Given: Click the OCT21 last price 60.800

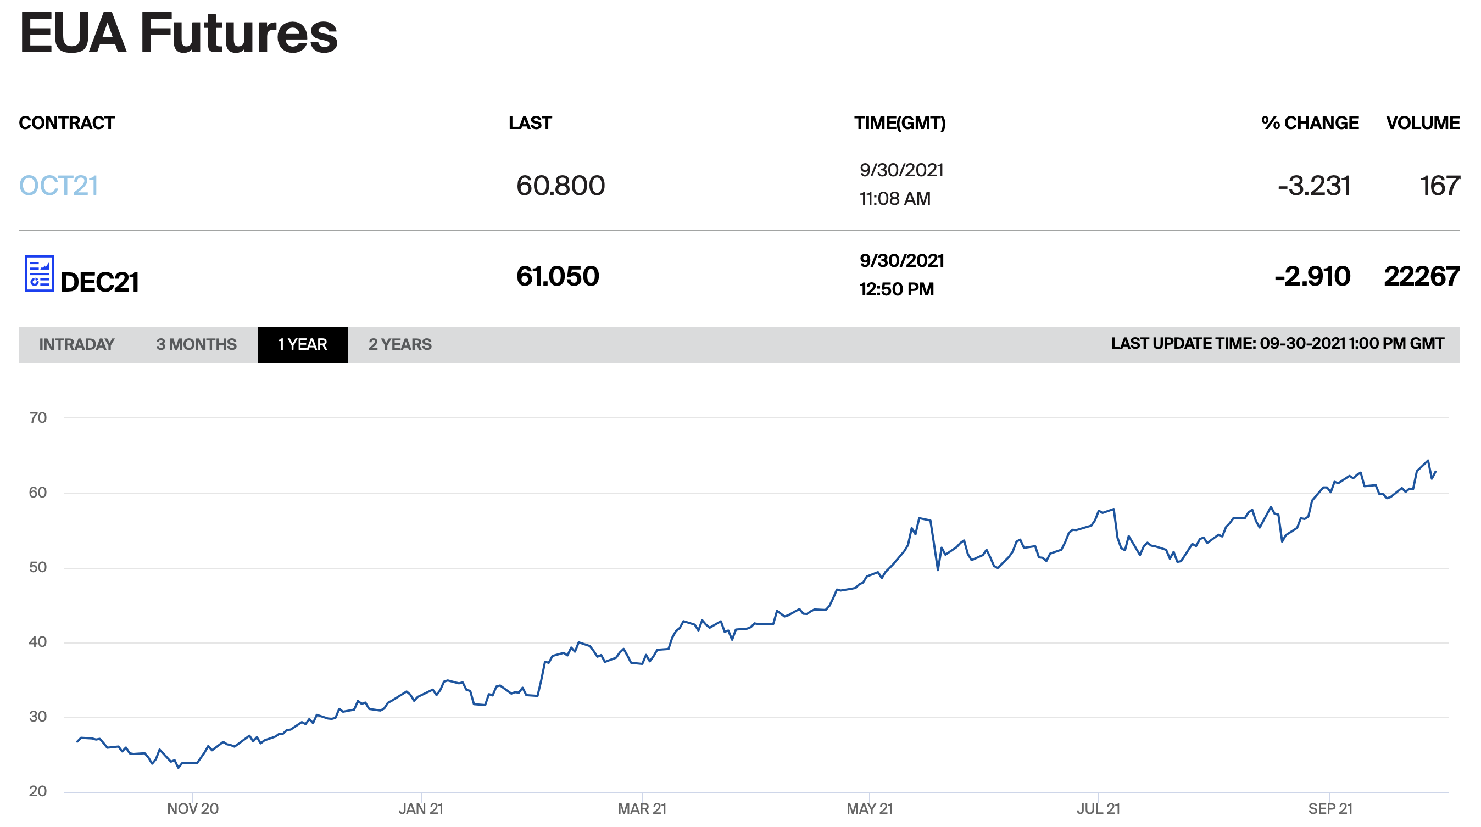Looking at the screenshot, I should pos(560,186).
